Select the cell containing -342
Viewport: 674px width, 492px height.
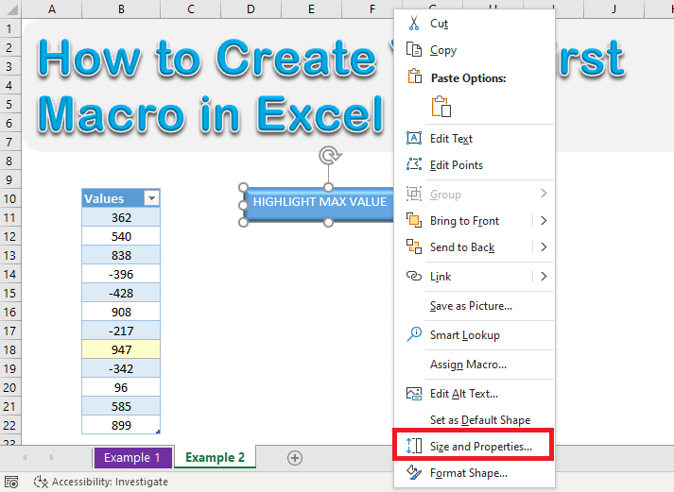point(121,368)
